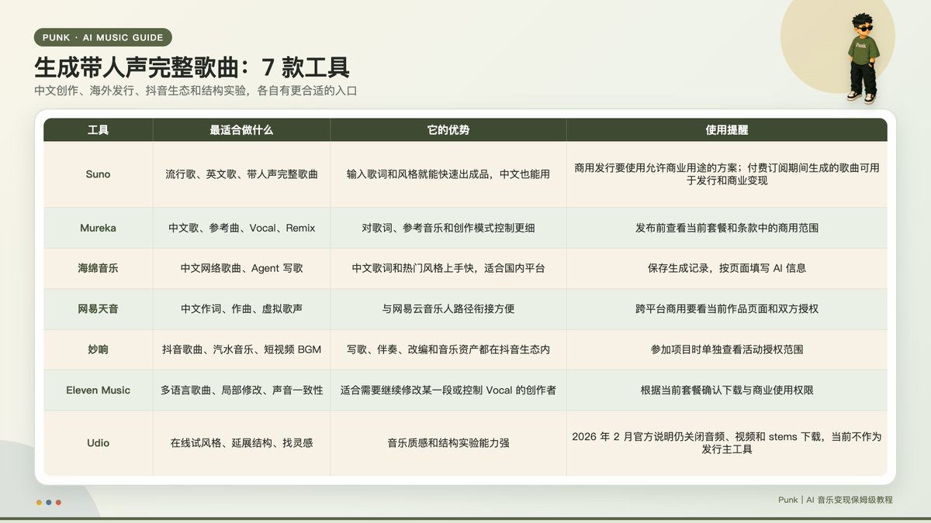Click the 工具 column header
The height and width of the screenshot is (523, 931).
[99, 130]
